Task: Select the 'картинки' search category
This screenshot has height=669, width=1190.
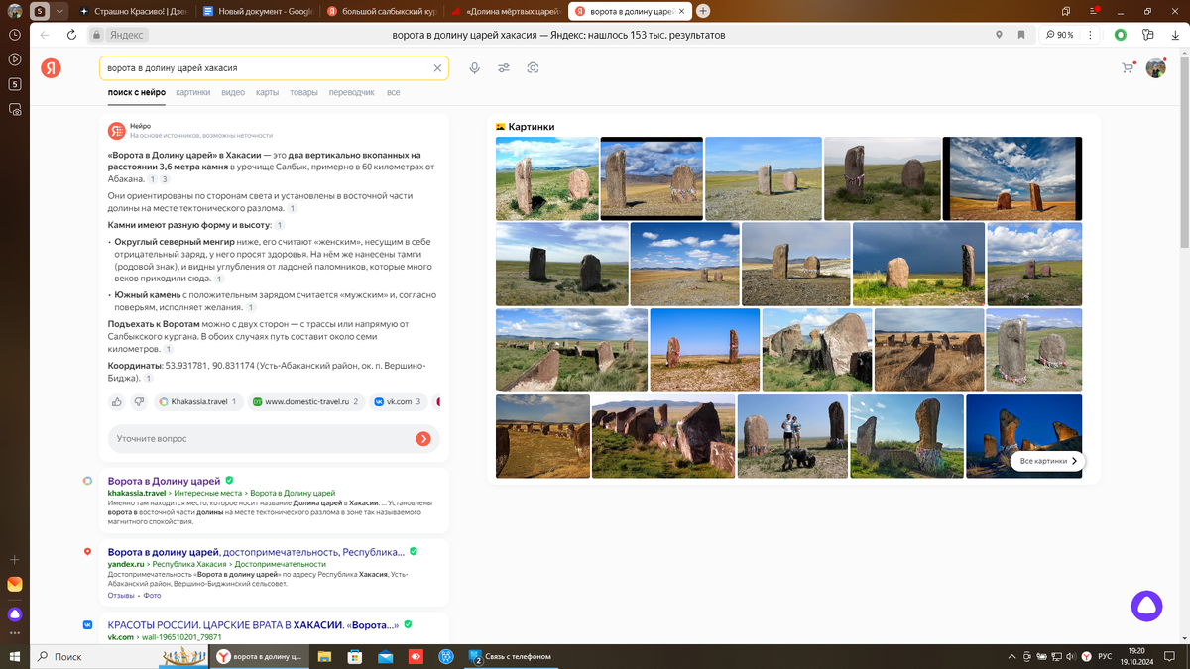Action: [x=193, y=92]
